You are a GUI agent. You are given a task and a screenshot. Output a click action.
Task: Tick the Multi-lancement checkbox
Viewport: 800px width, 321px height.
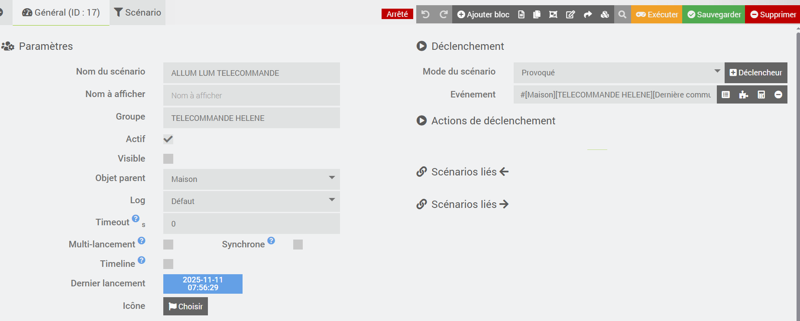168,245
